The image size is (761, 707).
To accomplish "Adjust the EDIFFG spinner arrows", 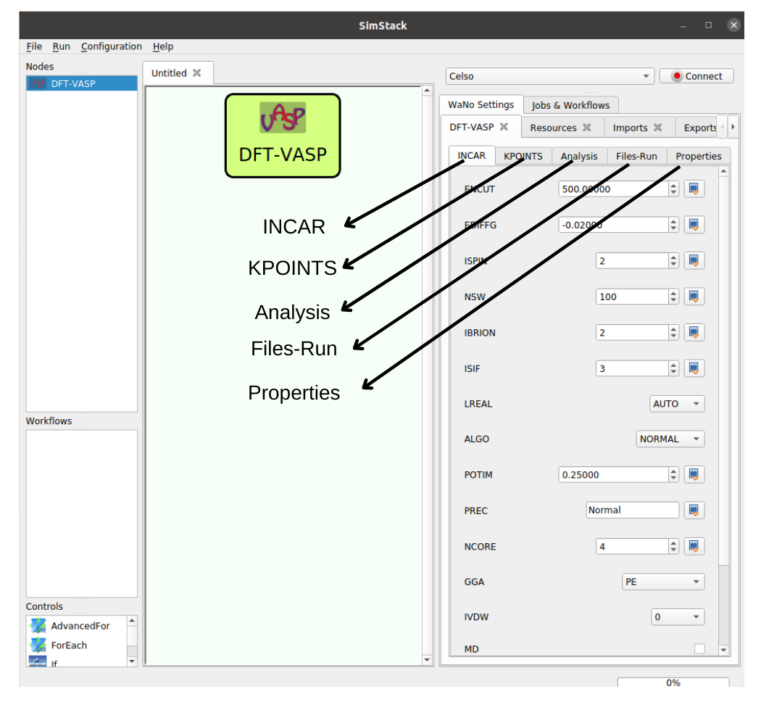I will [x=673, y=225].
